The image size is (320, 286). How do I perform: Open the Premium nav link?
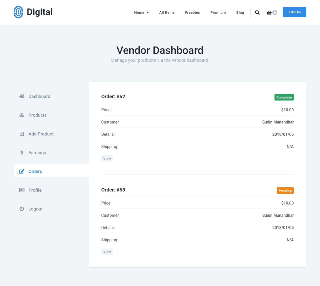(218, 12)
